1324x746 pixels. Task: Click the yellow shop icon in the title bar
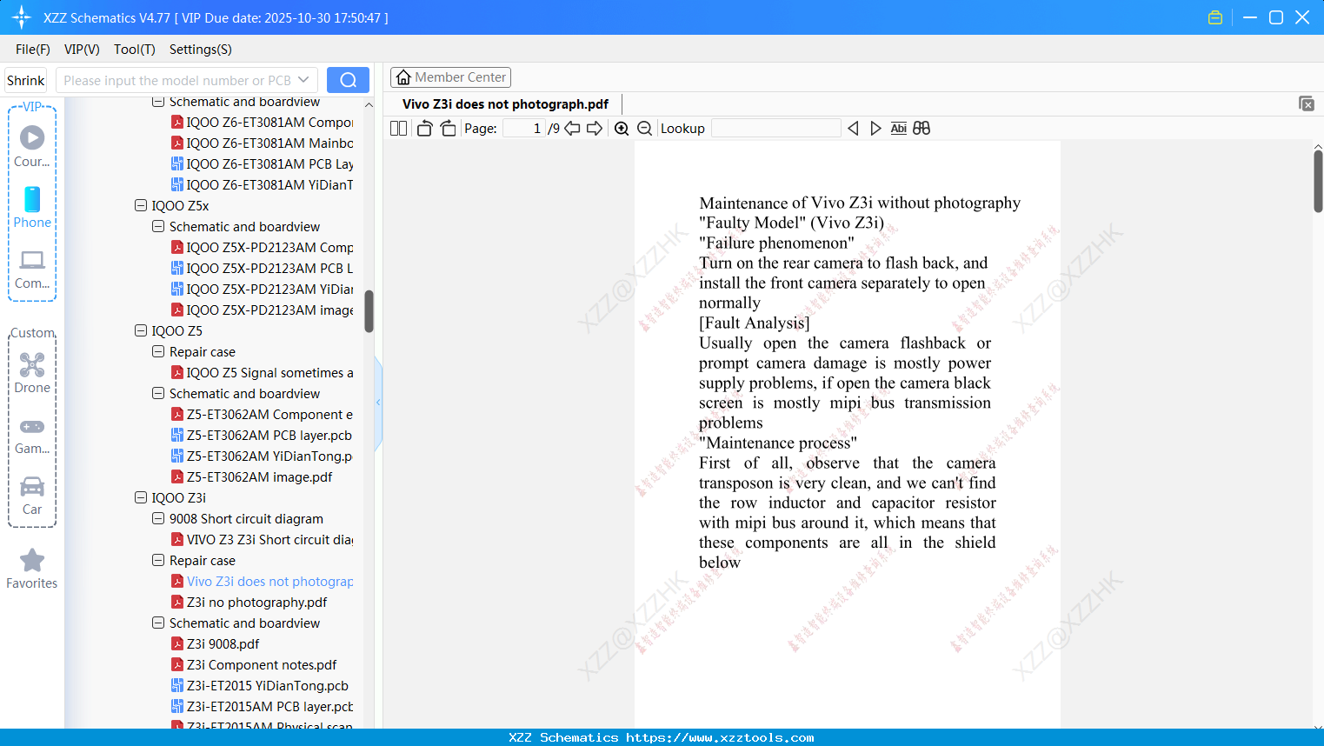click(1215, 17)
